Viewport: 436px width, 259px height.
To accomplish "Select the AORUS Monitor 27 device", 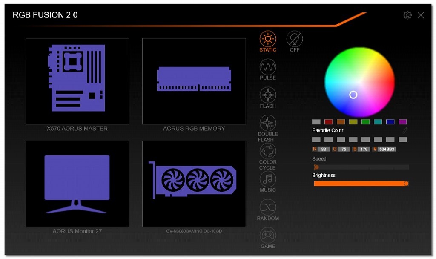I will 77,184.
